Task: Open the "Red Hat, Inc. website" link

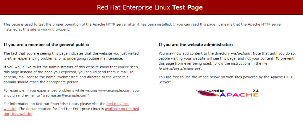Action: 117,104
